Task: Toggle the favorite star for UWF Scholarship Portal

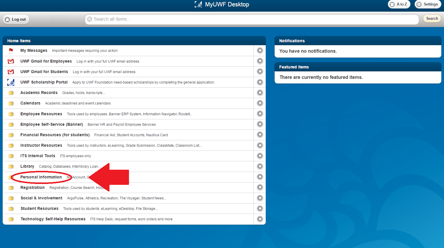Action: click(x=260, y=82)
